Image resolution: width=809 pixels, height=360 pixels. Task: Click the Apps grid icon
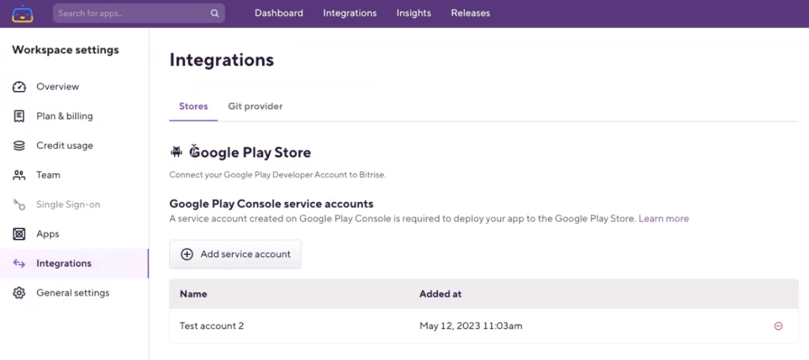[x=19, y=234]
